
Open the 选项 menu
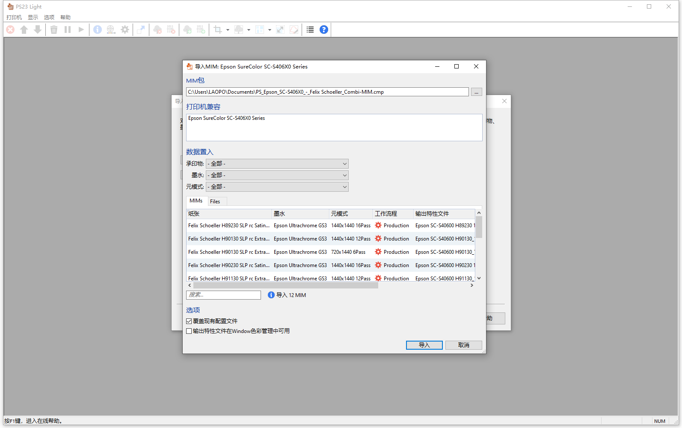pos(49,18)
